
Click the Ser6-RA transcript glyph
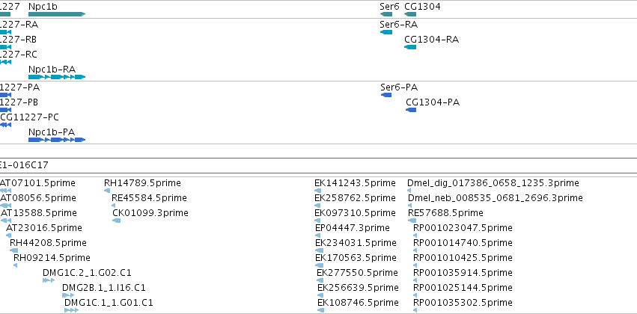pos(386,32)
